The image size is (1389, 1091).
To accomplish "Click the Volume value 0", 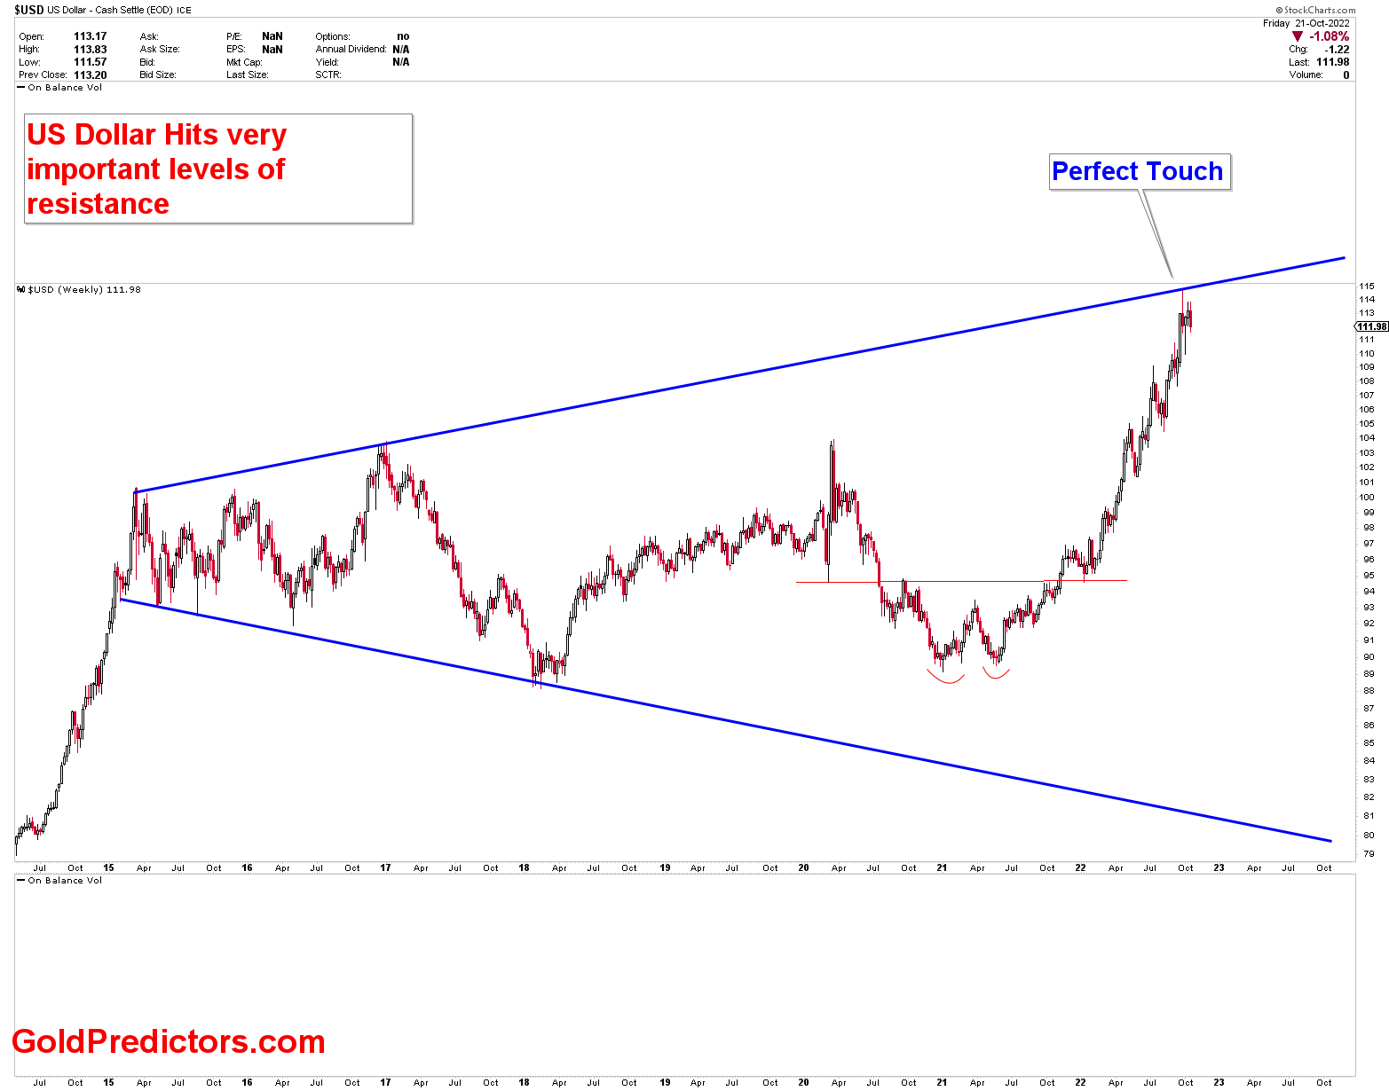I will (1346, 75).
